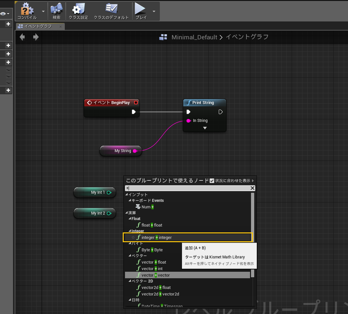Screen dimensions: 348x314
Task: Collapse the ベクター category
Action: coord(130,256)
